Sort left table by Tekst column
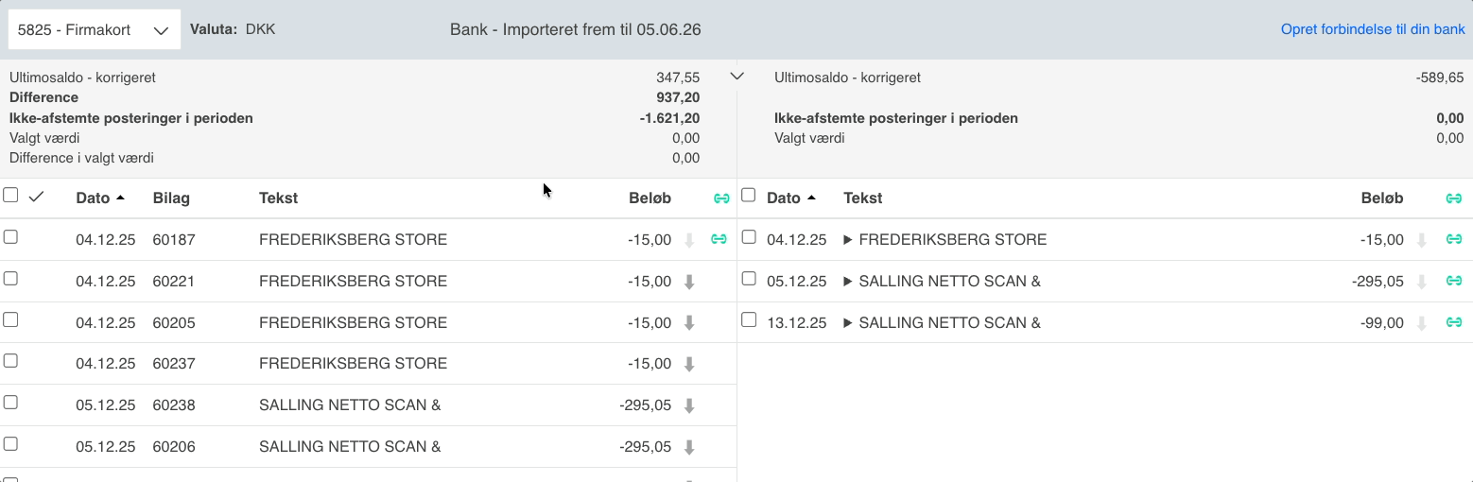 (278, 198)
